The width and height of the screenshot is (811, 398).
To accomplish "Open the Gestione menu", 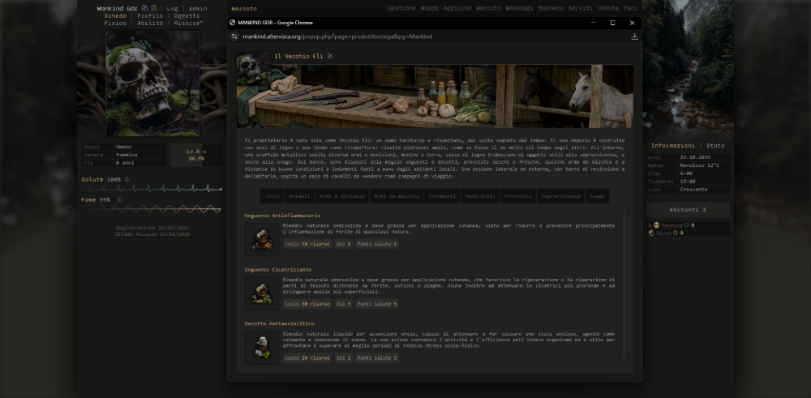I will click(401, 8).
